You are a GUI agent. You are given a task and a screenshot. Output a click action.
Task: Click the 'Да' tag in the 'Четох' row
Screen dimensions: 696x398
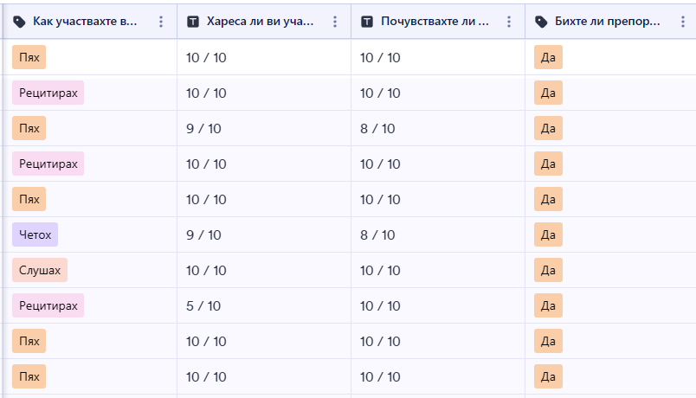[x=548, y=234]
